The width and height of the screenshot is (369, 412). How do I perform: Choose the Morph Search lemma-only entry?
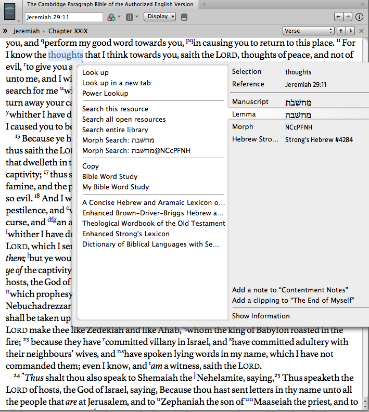point(118,140)
